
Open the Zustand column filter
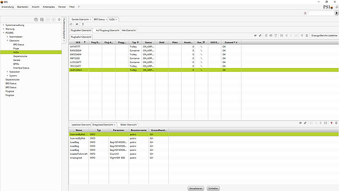click(235, 42)
